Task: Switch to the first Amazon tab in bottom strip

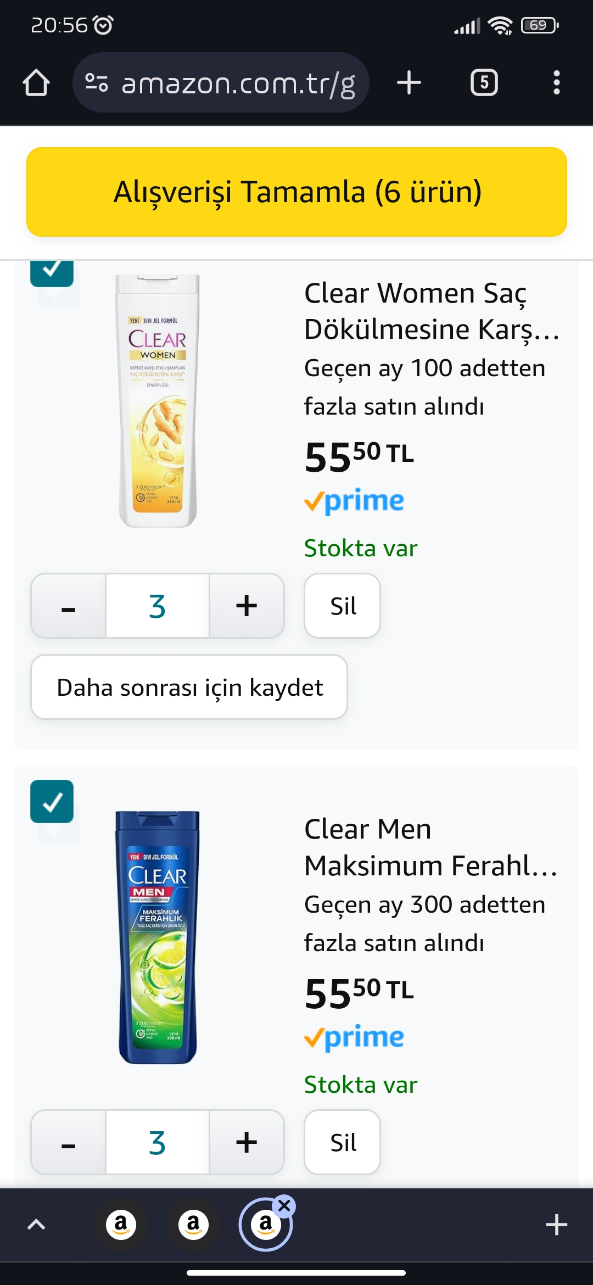Action: (121, 1224)
